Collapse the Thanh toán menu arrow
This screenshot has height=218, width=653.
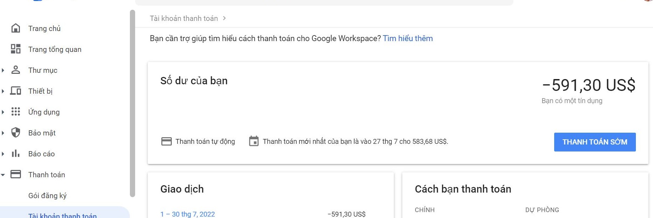click(x=3, y=175)
